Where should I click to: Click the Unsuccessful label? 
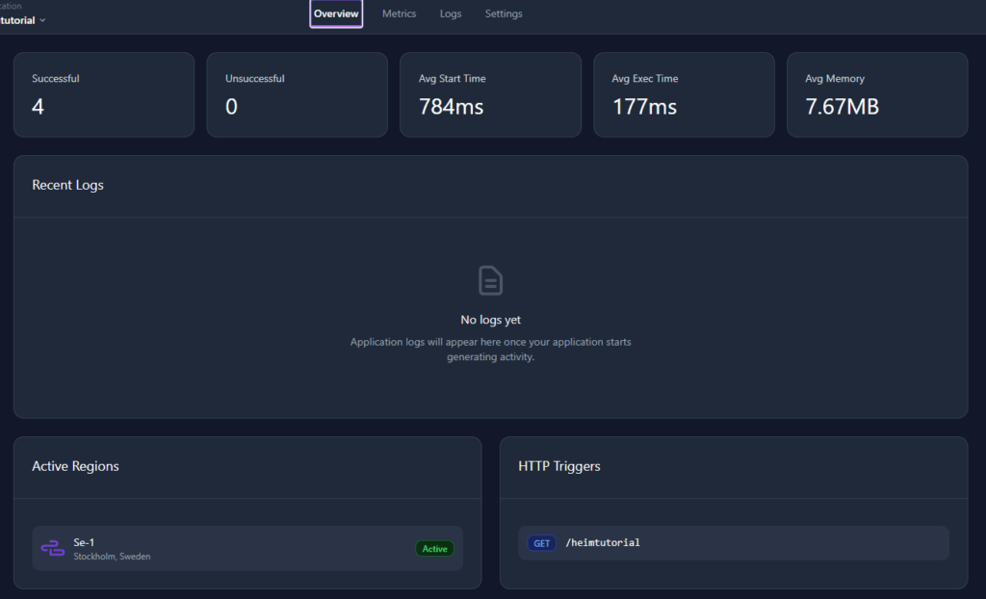tap(254, 79)
